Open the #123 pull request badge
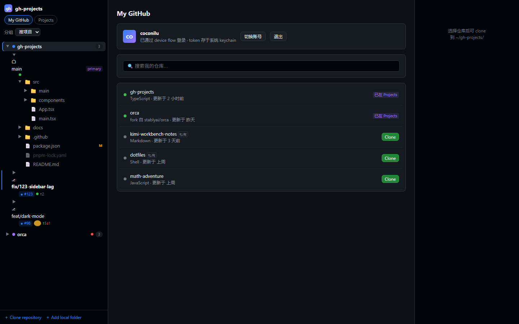 click(26, 194)
